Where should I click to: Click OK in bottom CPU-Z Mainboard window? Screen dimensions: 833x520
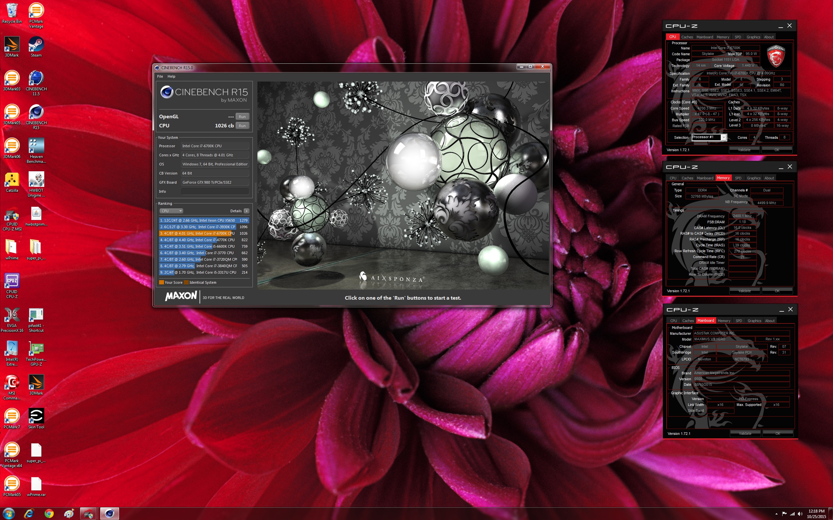click(778, 433)
